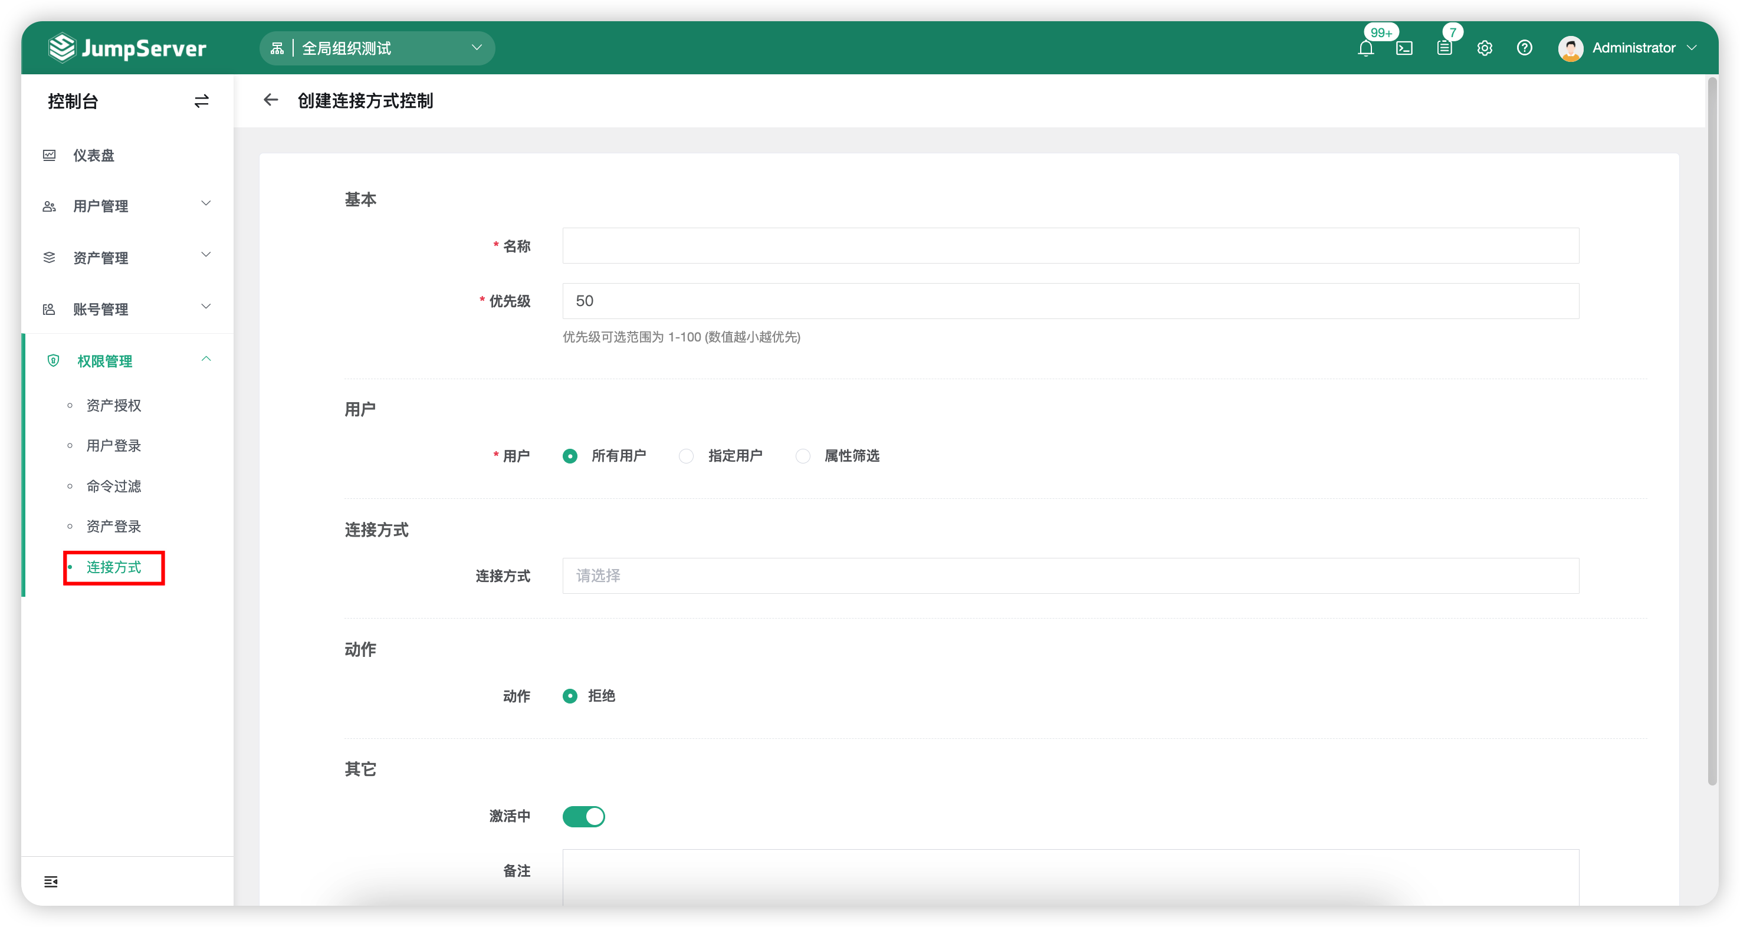Navigate to 命令过滤 in the sidebar
Image resolution: width=1740 pixels, height=927 pixels.
112,486
